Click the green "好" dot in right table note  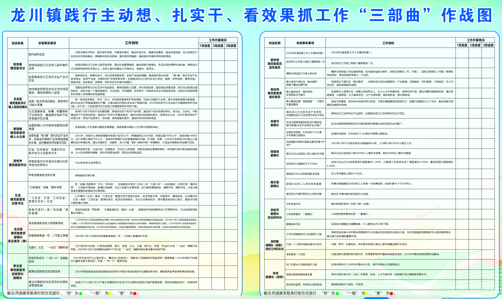click(x=337, y=293)
